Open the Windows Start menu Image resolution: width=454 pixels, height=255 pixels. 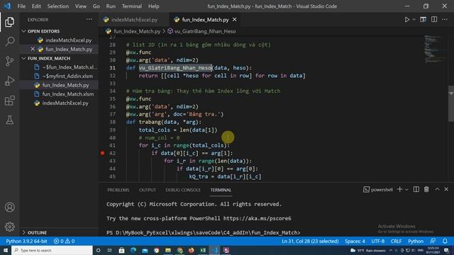coord(6,250)
